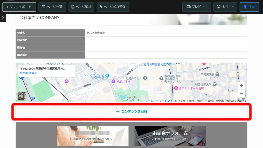The width and height of the screenshot is (263, 148).
Task: Click ページ追加 to add a page
Action: point(81,7)
